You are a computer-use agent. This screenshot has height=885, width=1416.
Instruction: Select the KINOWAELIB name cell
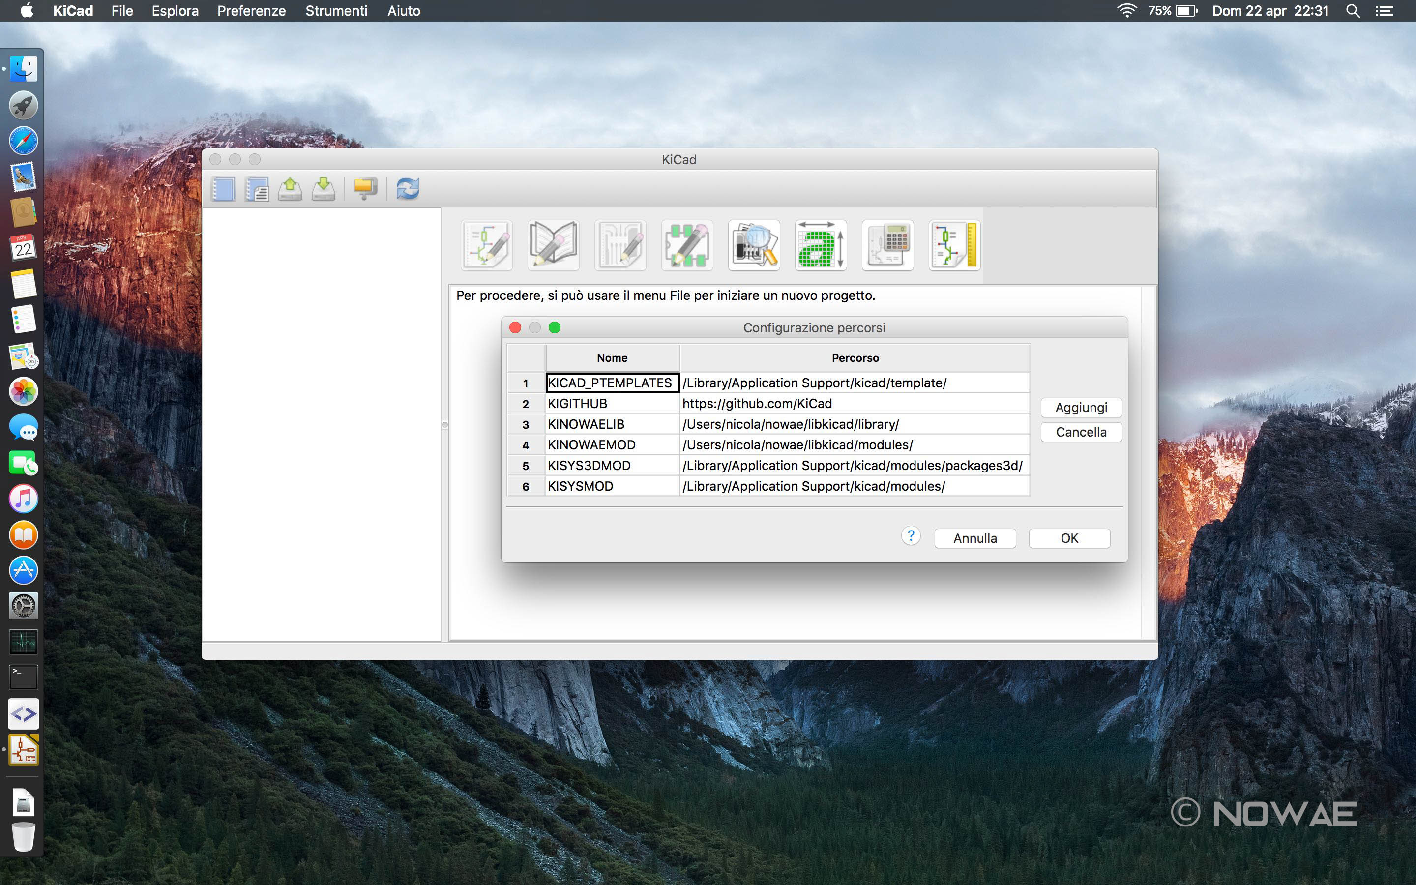612,424
